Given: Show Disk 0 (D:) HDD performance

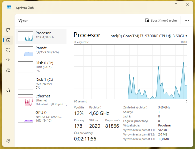Looking at the screenshot, I should pyautogui.click(x=41, y=67).
